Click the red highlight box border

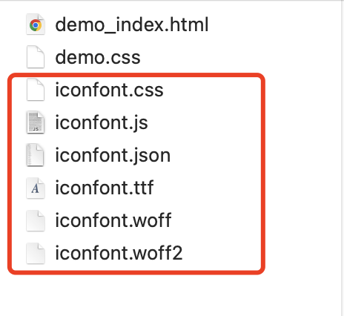coord(136,75)
